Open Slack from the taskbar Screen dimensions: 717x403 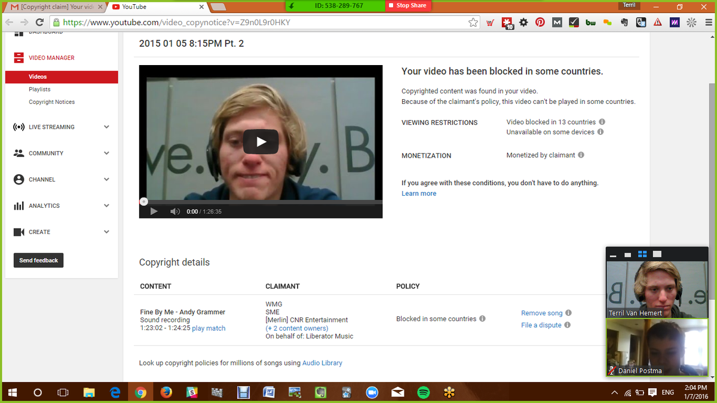pyautogui.click(x=192, y=392)
